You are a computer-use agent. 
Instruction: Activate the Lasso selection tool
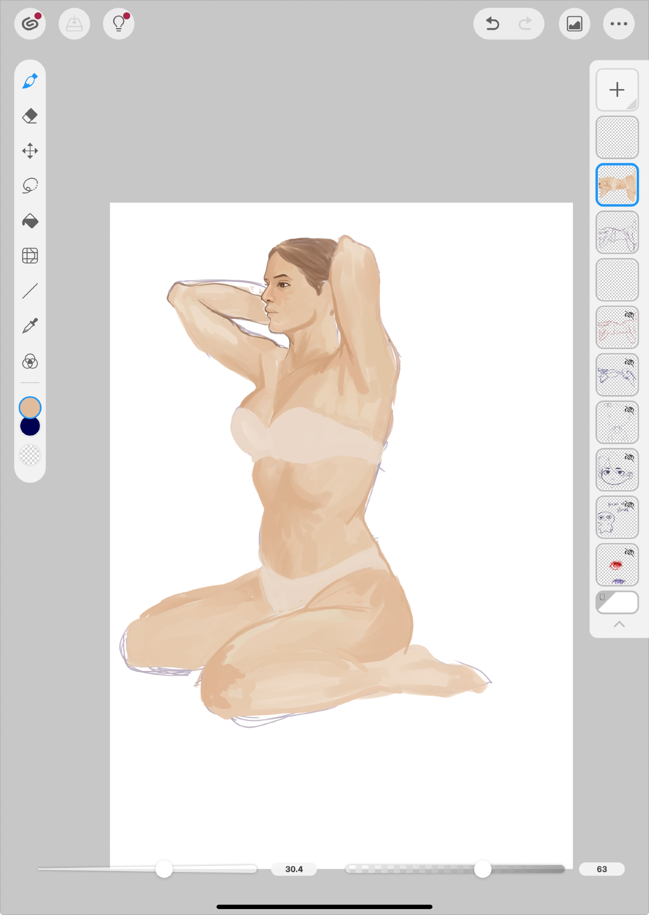pyautogui.click(x=30, y=186)
